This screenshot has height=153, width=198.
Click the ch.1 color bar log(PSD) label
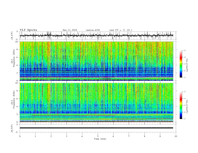tap(187, 65)
